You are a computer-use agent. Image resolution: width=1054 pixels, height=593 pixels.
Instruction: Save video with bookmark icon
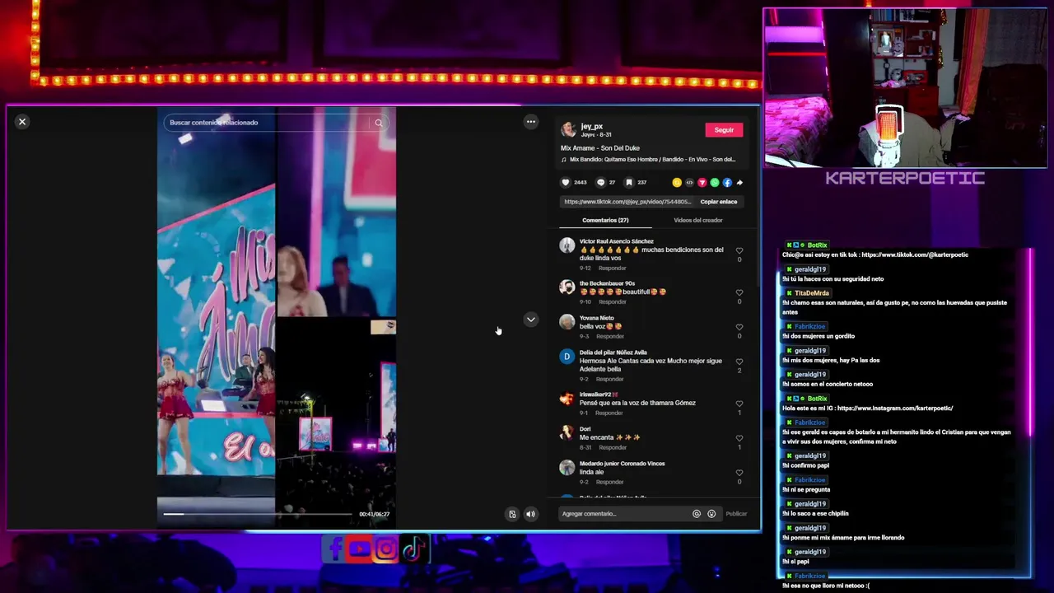[629, 183]
